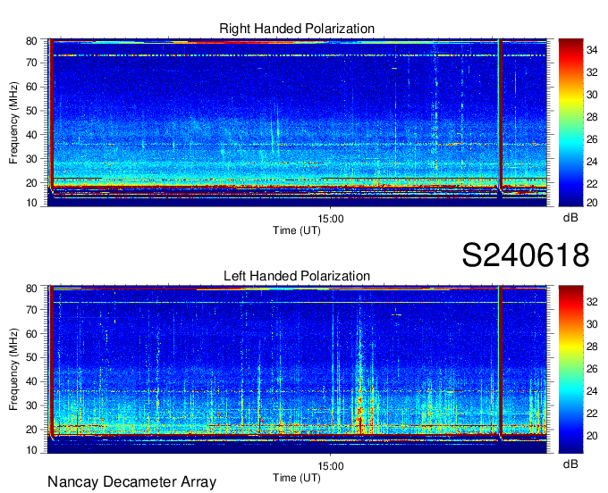Click the lower plot's Frequency (MHz) axis label
Image resolution: width=608 pixels, height=493 pixels.
tap(13, 370)
